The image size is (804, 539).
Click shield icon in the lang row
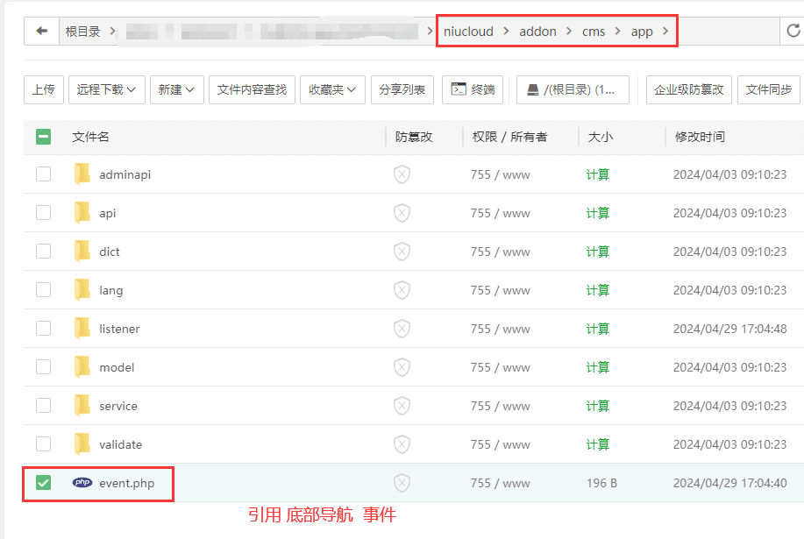coord(402,290)
